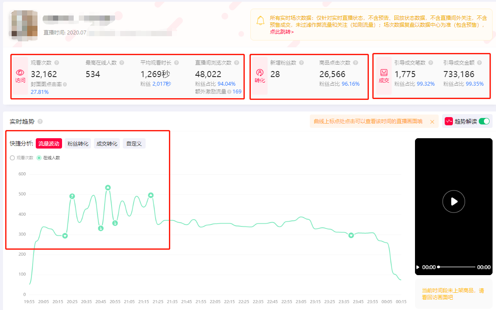Image resolution: width=496 pixels, height=310 pixels.
Task: Click the 转化 conversion icon
Action: point(259,73)
